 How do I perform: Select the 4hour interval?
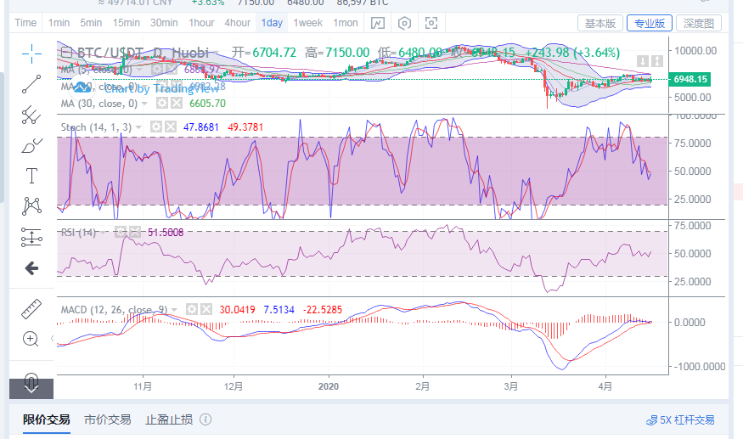click(238, 23)
